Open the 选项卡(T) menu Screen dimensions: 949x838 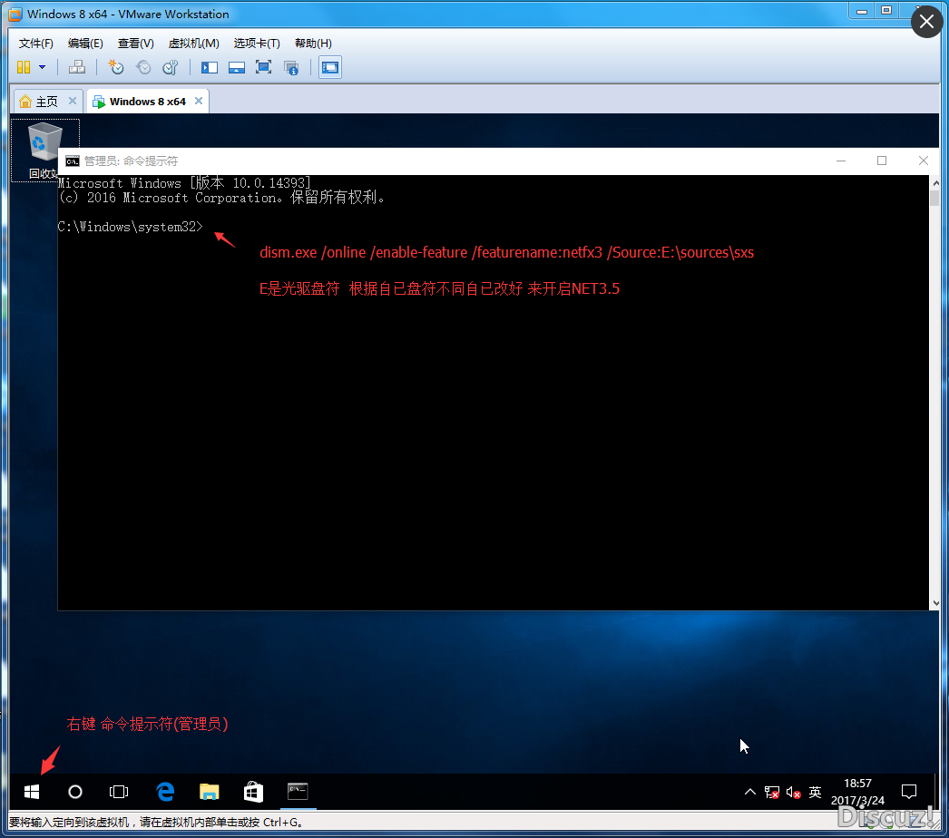[257, 44]
